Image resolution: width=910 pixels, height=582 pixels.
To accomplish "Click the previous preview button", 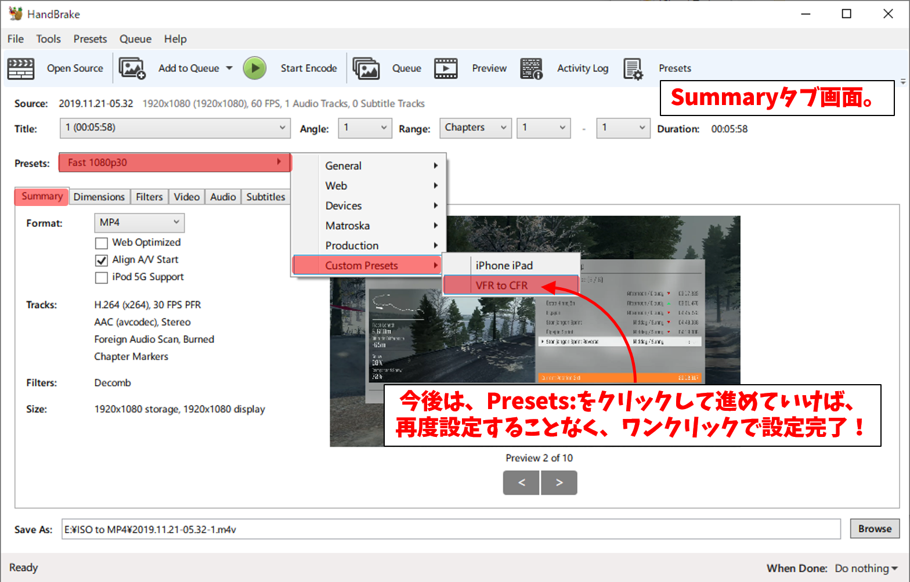I will click(x=521, y=483).
